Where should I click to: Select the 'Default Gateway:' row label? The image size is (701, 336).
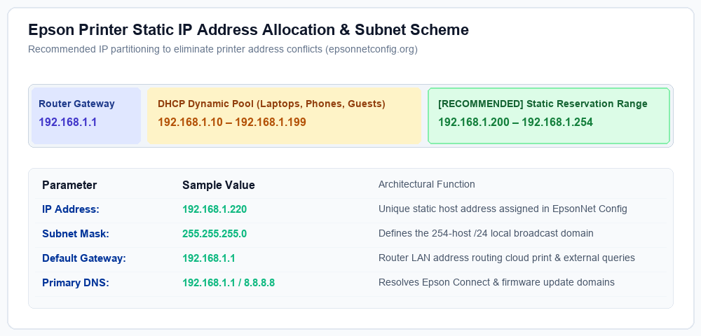point(84,258)
